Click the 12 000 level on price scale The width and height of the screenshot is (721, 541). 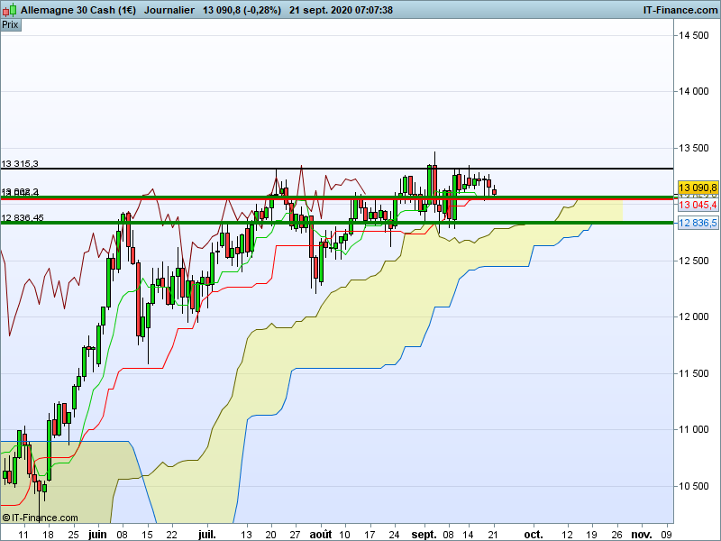(694, 316)
